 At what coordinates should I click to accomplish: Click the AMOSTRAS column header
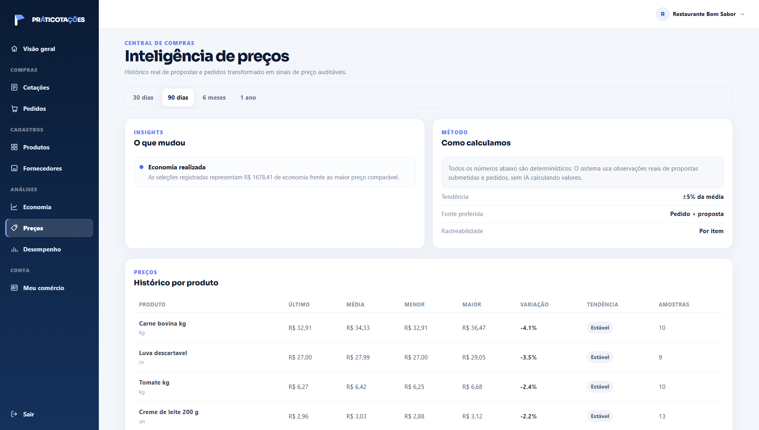click(x=674, y=304)
